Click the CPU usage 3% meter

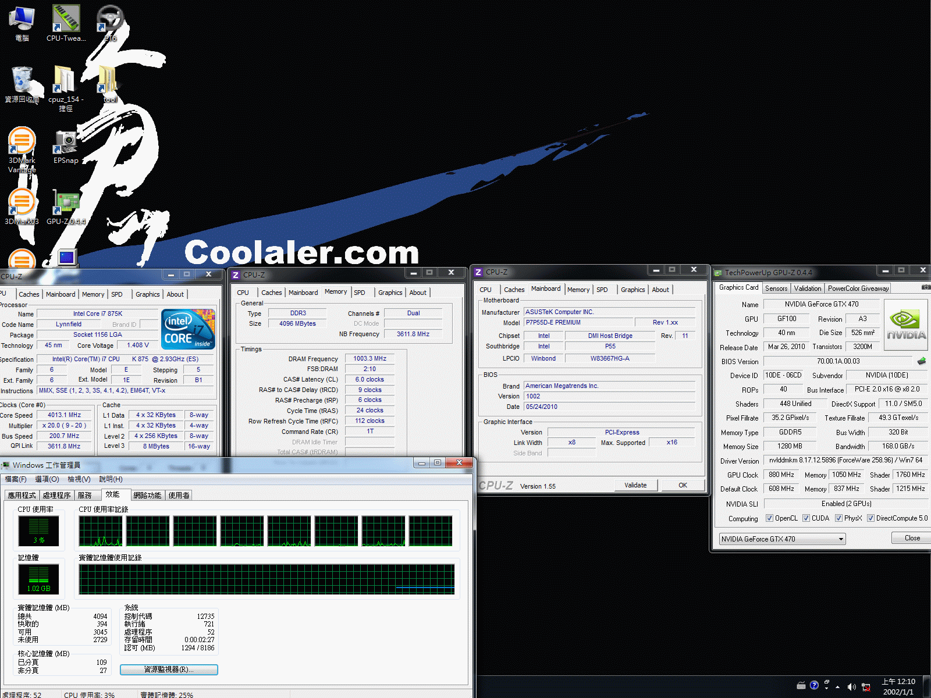(38, 530)
